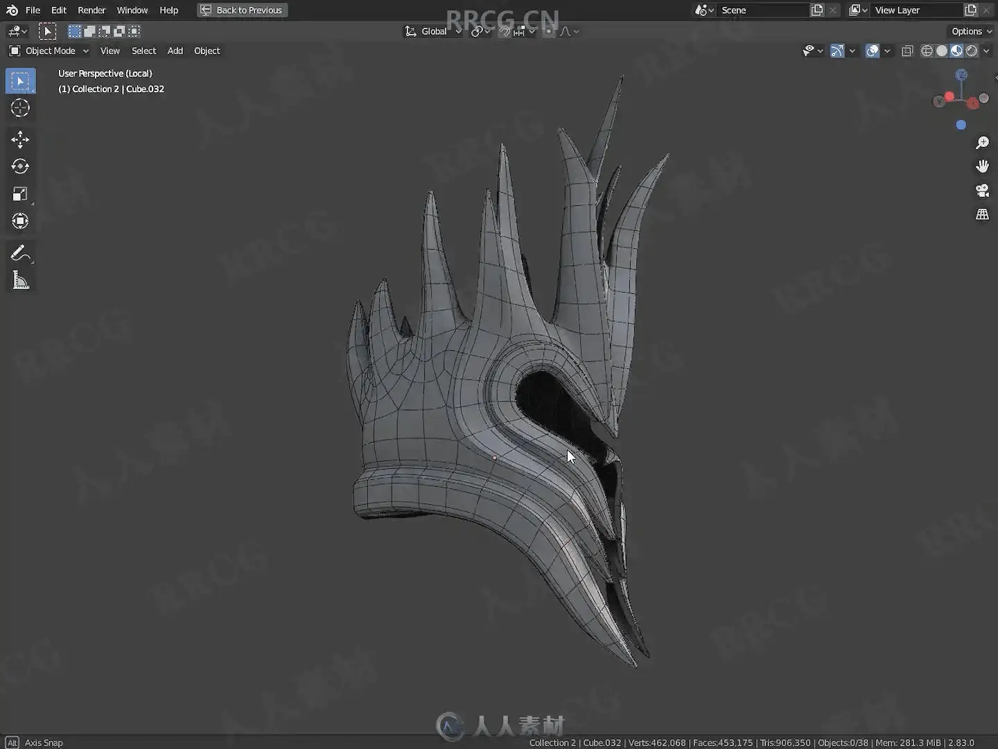Toggle proportional editing
Viewport: 998px width, 749px height.
(549, 31)
